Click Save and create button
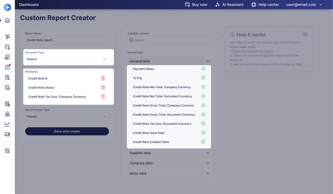 tap(67, 131)
